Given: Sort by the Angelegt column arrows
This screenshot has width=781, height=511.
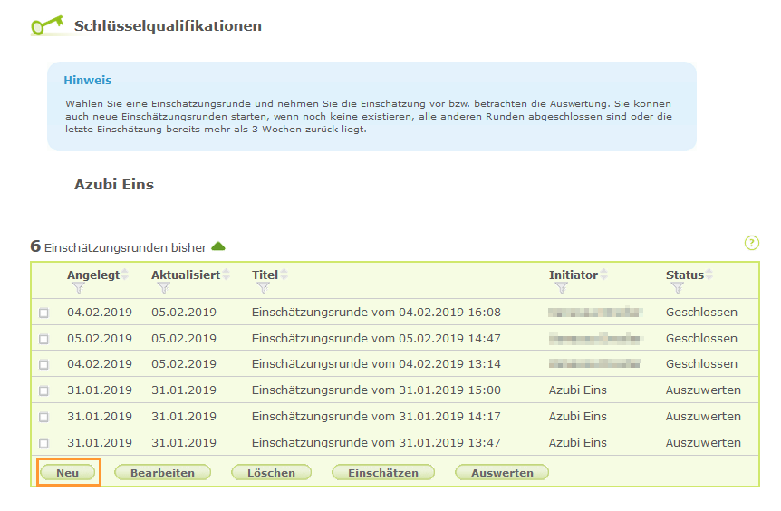Looking at the screenshot, I should pyautogui.click(x=124, y=275).
